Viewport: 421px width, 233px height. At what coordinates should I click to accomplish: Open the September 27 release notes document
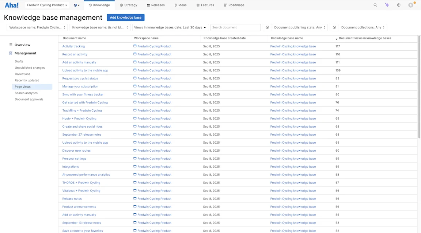click(81, 135)
